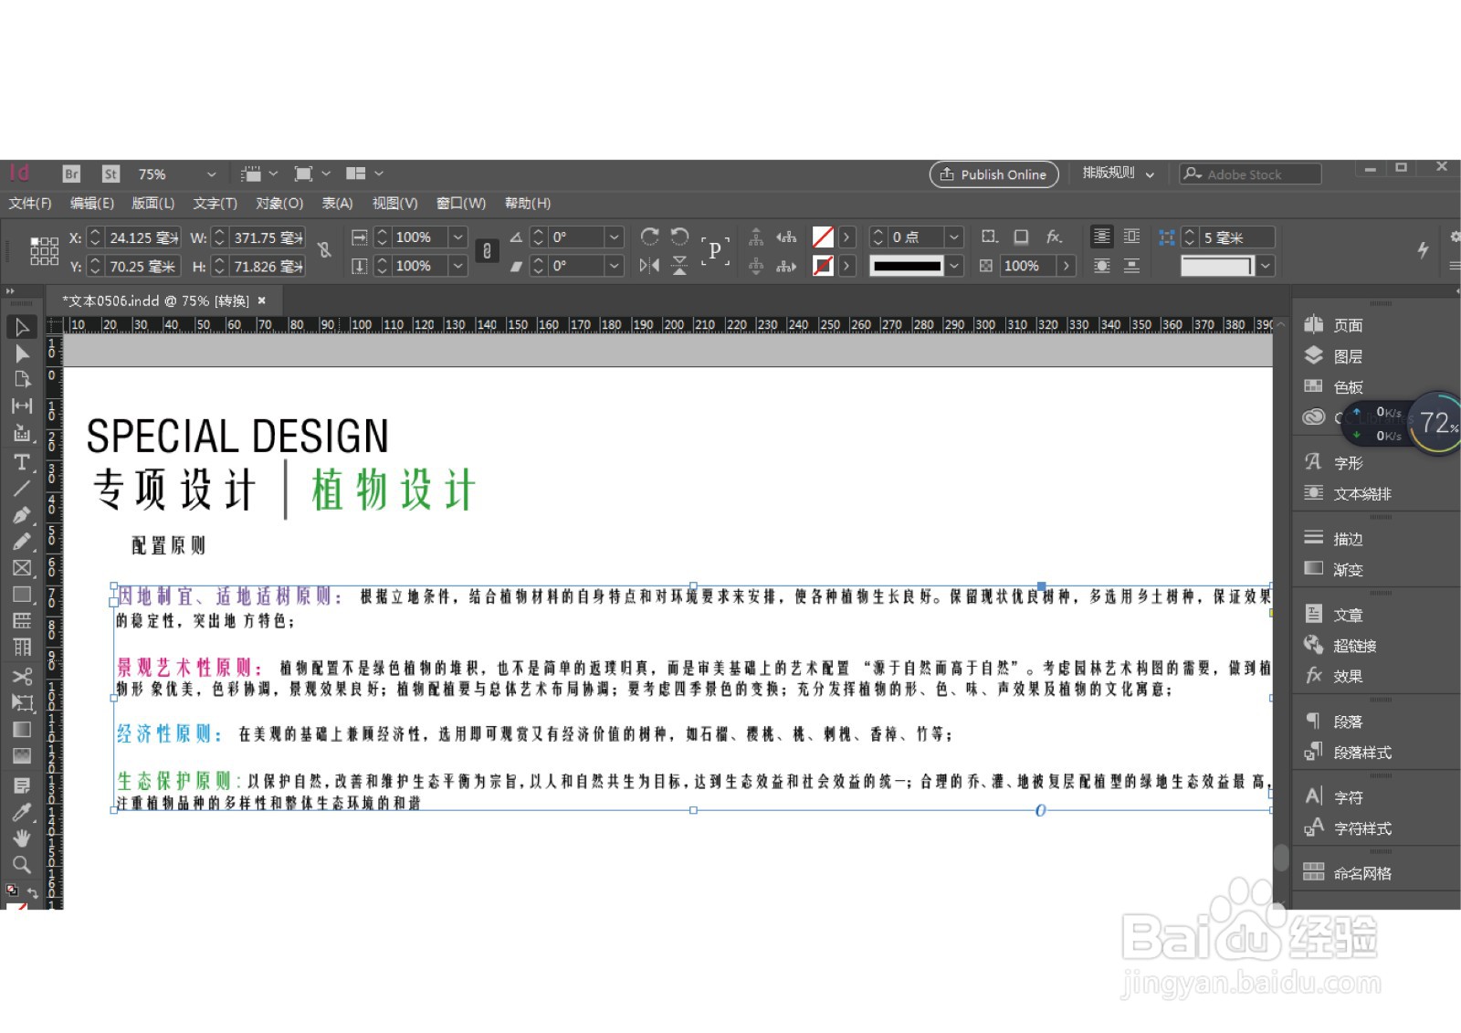
Task: Click the black stroke style preview
Action: click(907, 266)
